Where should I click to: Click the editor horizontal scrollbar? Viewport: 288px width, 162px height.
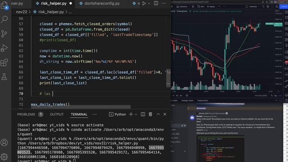click(81, 107)
